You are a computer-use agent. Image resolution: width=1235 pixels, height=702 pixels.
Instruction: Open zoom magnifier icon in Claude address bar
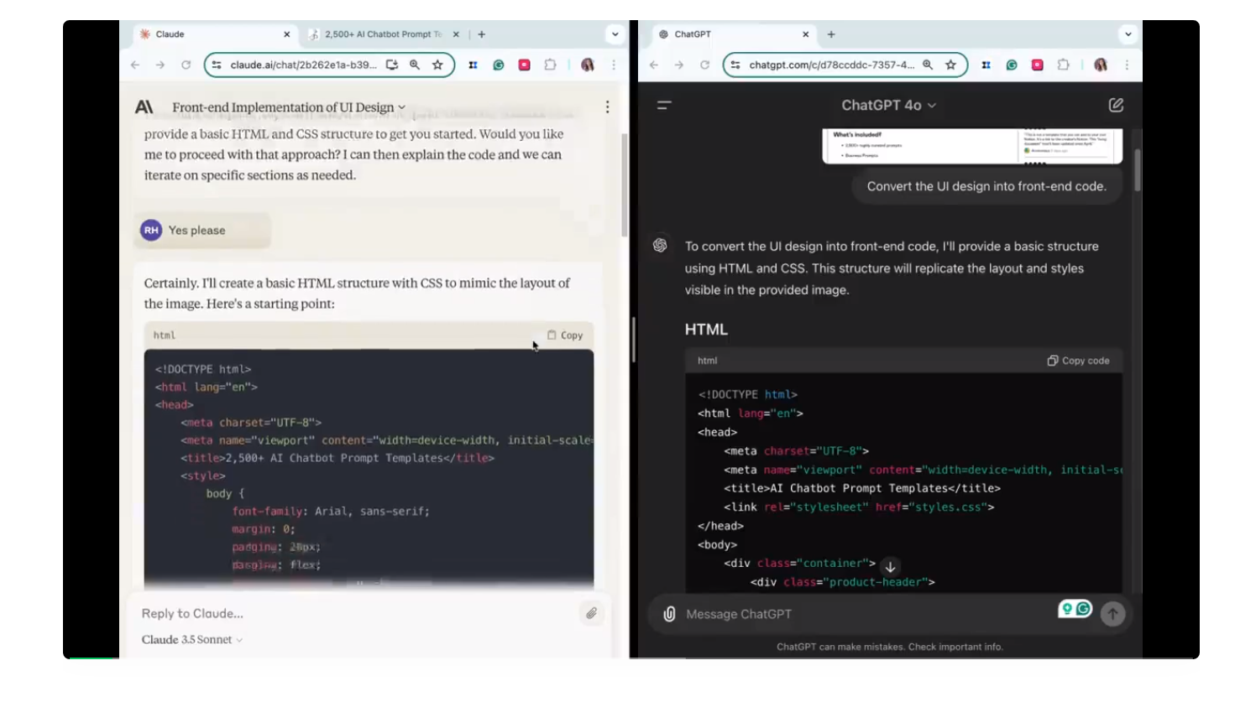(x=414, y=65)
